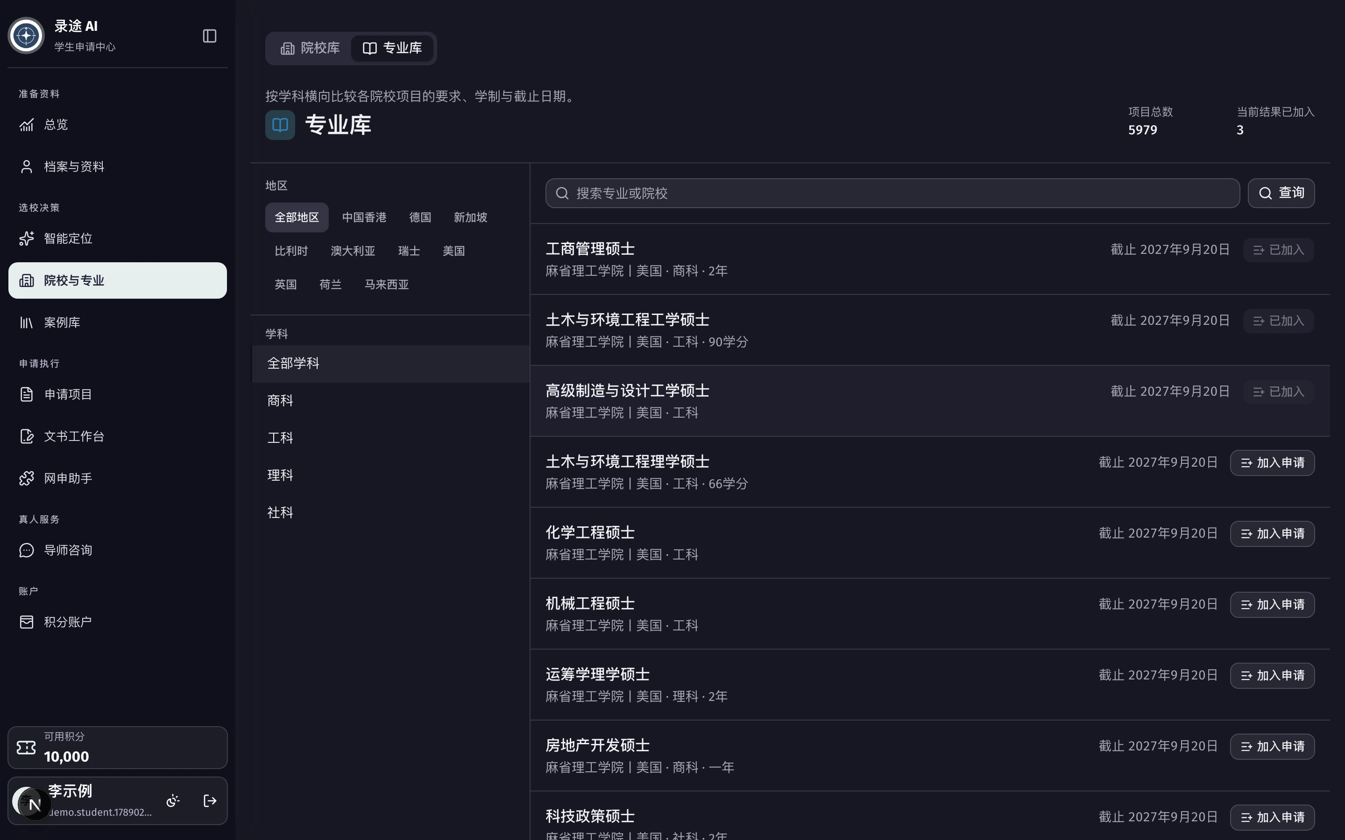Open 积分账户 in the sidebar
The width and height of the screenshot is (1345, 840).
coord(117,622)
